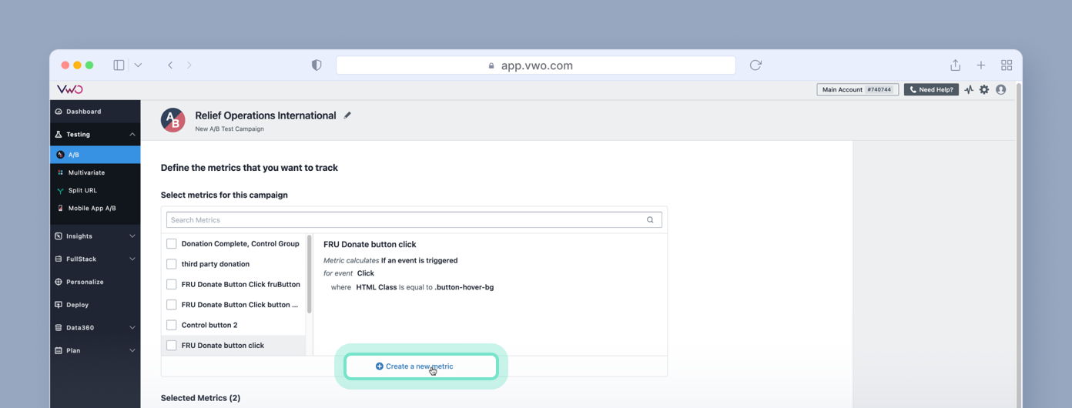Check Donation Complete, Control Group metric
This screenshot has height=408, width=1072.
(x=172, y=244)
